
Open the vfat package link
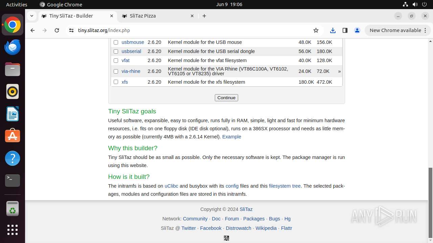click(x=126, y=60)
